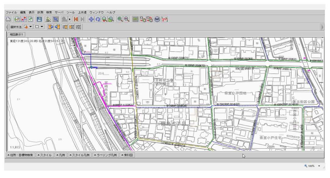Click the 宮崎管工事協同組合 label on the map
The image size is (330, 178).
(164, 82)
